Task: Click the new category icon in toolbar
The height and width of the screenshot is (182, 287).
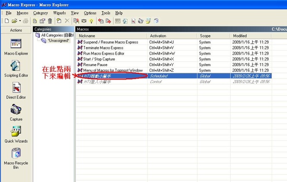Action: click(59, 21)
